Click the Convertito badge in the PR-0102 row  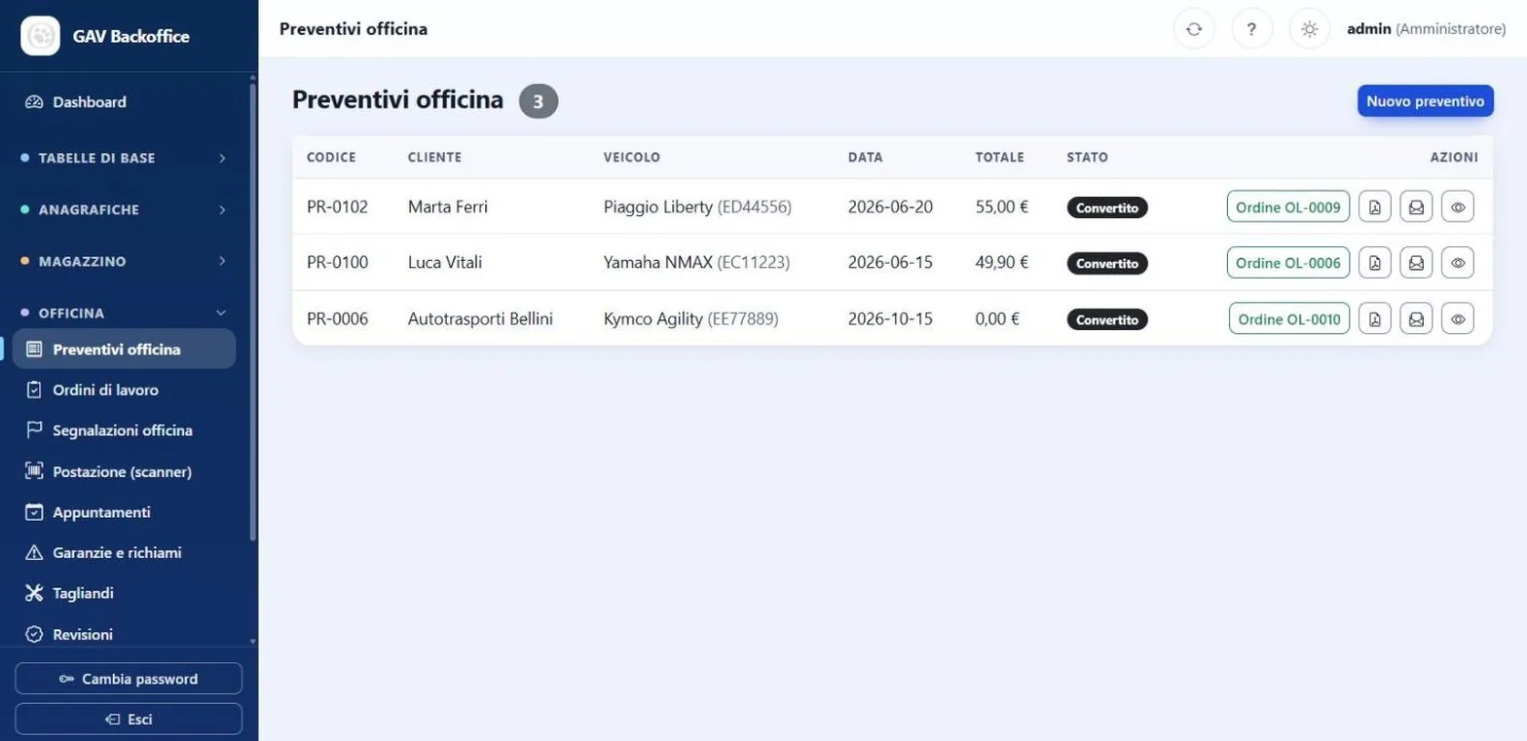tap(1107, 207)
